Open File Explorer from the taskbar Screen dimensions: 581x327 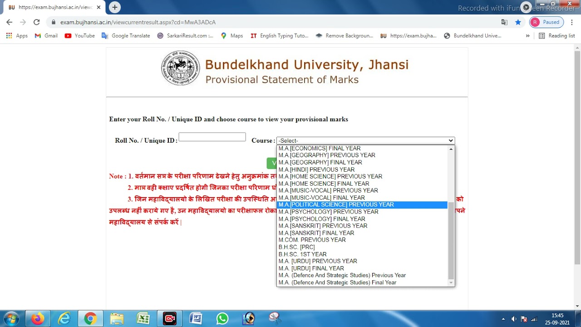tap(117, 318)
